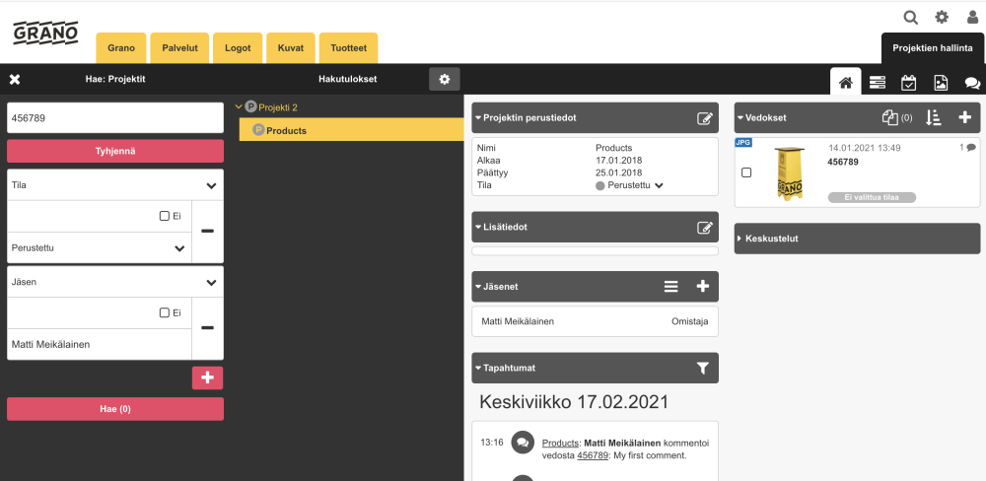Filter Tapahtumat with funnel icon
The width and height of the screenshot is (986, 481).
(703, 369)
